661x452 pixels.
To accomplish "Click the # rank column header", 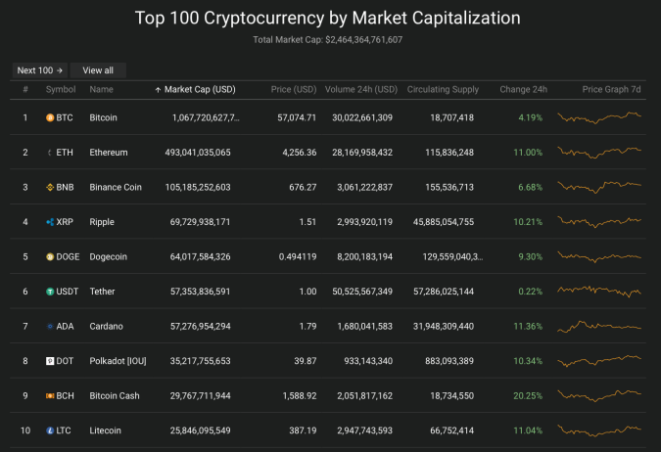I will click(x=25, y=89).
